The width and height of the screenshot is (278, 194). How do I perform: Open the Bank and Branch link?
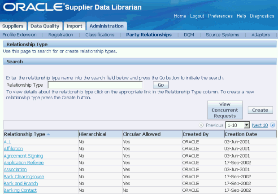21,183
